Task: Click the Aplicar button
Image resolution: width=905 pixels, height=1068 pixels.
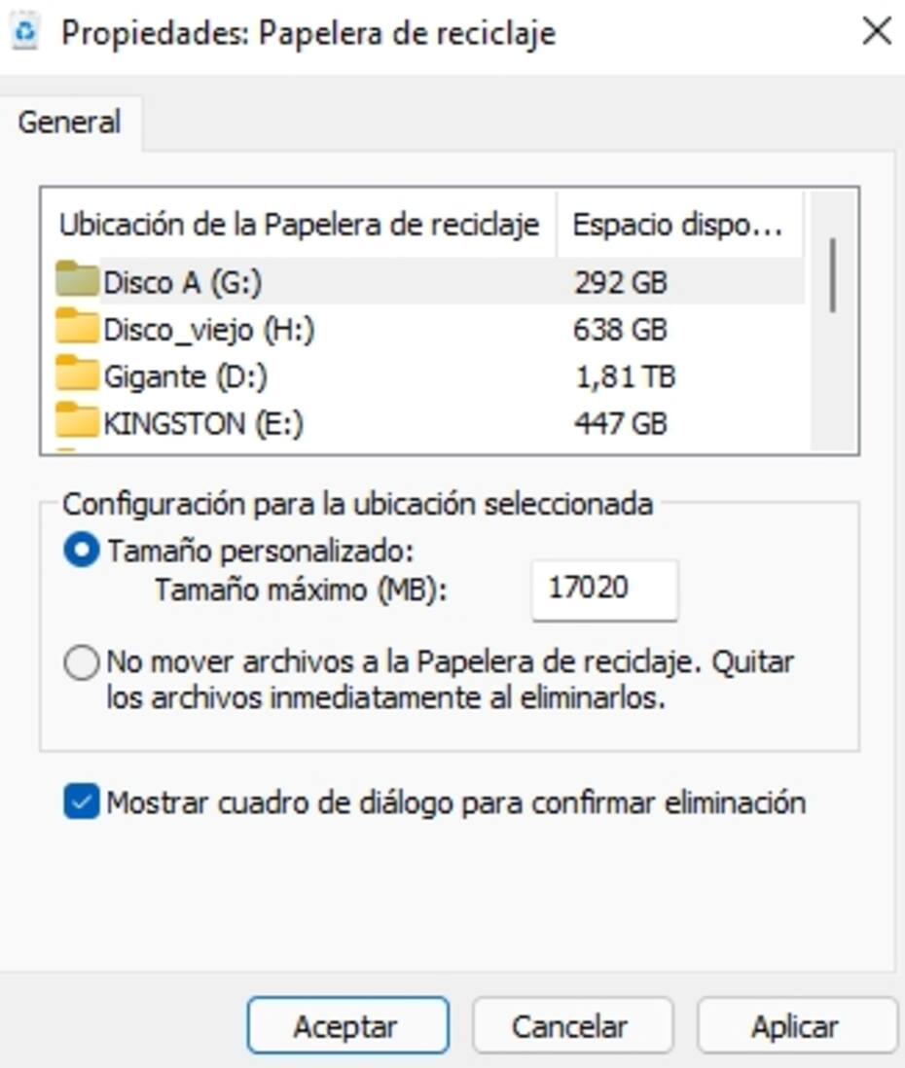Action: [x=796, y=1026]
